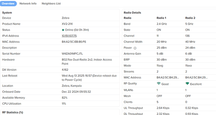Click the Radio 1 Good wifi signal icon

[159, 84]
